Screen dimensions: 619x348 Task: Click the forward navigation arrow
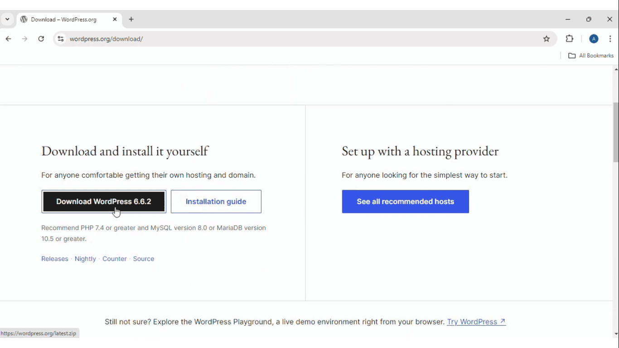click(24, 39)
